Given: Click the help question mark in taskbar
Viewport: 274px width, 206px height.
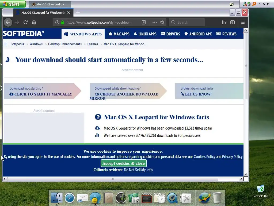Looking at the screenshot, I should [231, 4].
